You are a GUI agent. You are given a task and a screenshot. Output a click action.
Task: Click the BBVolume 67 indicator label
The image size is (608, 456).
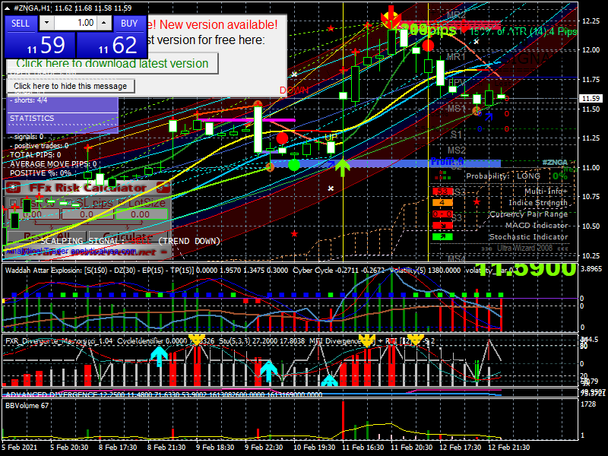tap(27, 406)
